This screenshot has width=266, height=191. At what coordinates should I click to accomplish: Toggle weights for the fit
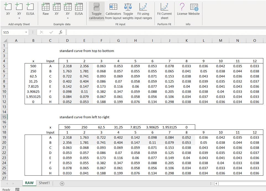(128, 11)
